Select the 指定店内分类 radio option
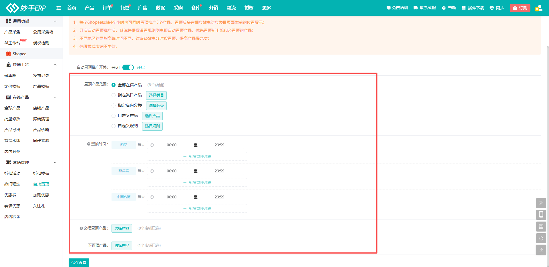The width and height of the screenshot is (549, 267). click(x=114, y=105)
